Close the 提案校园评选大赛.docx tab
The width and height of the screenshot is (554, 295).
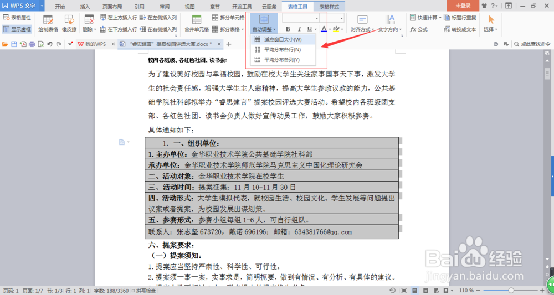219,44
